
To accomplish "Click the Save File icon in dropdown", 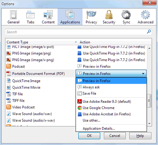I will [80, 93].
